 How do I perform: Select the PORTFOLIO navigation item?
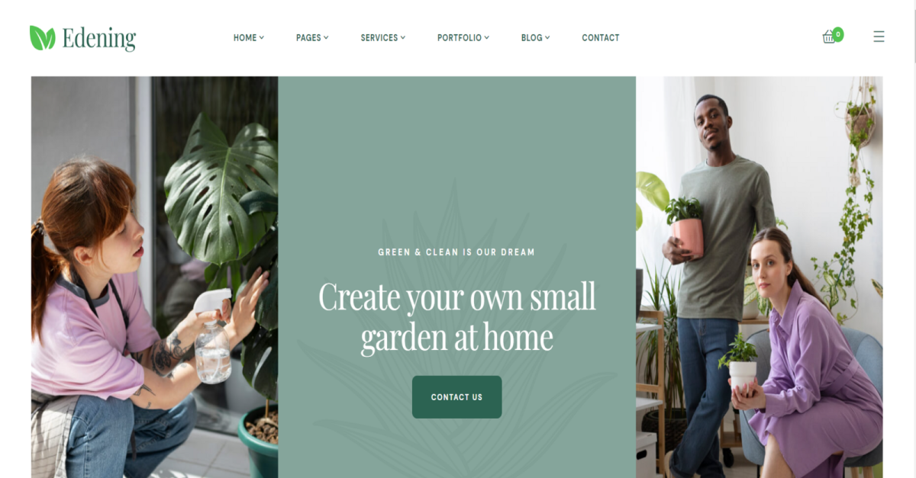pyautogui.click(x=460, y=37)
